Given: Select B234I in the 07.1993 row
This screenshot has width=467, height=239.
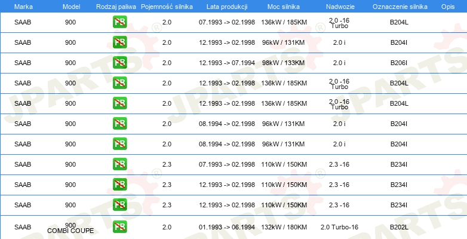Looking at the screenshot, I should tap(399, 164).
